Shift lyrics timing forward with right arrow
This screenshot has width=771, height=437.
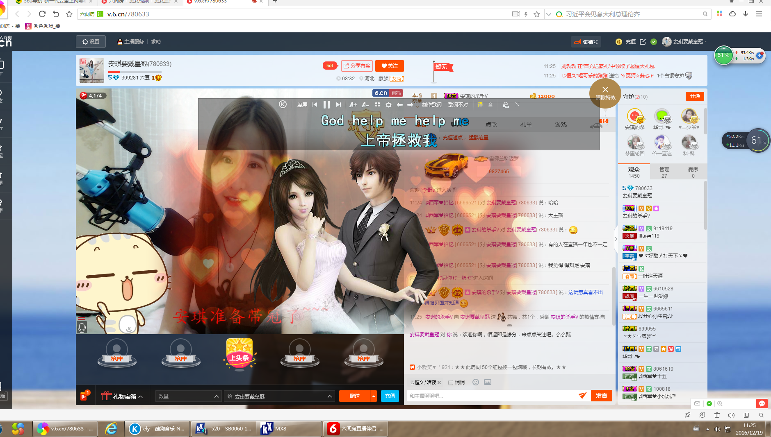(x=410, y=105)
